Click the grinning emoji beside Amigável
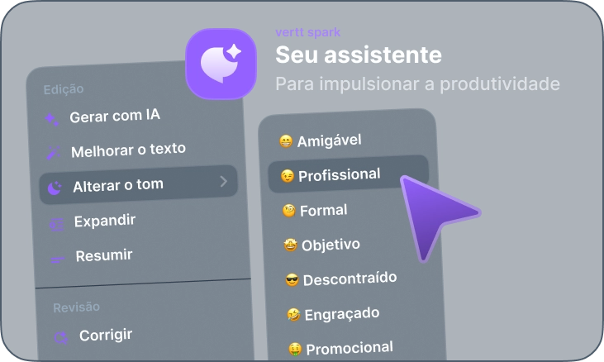The width and height of the screenshot is (604, 362). [285, 141]
